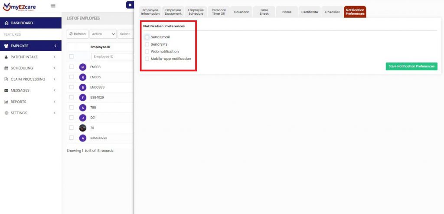Click the Patient Intake person icon

pyautogui.click(x=6, y=57)
